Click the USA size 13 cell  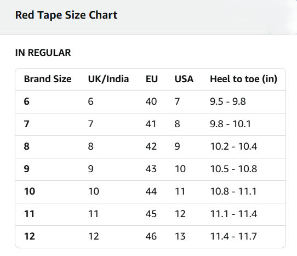(x=180, y=236)
